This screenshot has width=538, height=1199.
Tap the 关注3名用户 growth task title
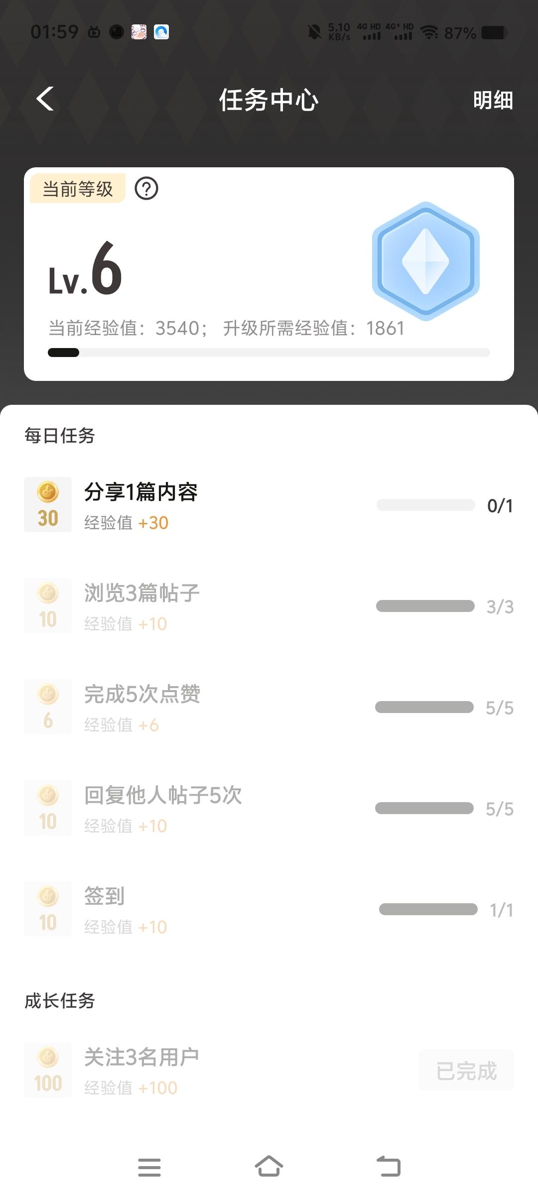coord(141,1057)
